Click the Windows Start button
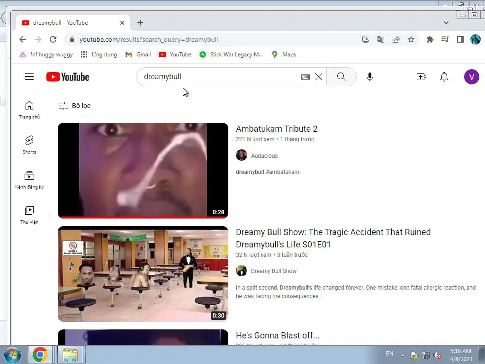This screenshot has height=364, width=485. click(12, 355)
